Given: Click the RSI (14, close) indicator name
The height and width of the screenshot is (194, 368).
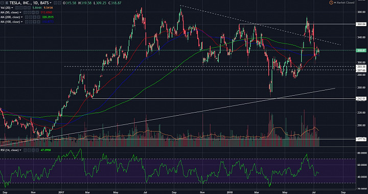Looking at the screenshot, I should 9,150.
